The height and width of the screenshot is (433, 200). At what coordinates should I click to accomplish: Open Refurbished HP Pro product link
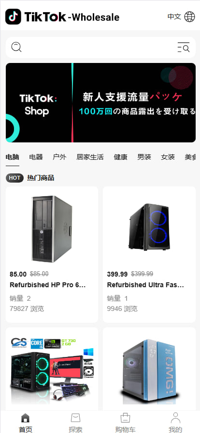point(48,285)
